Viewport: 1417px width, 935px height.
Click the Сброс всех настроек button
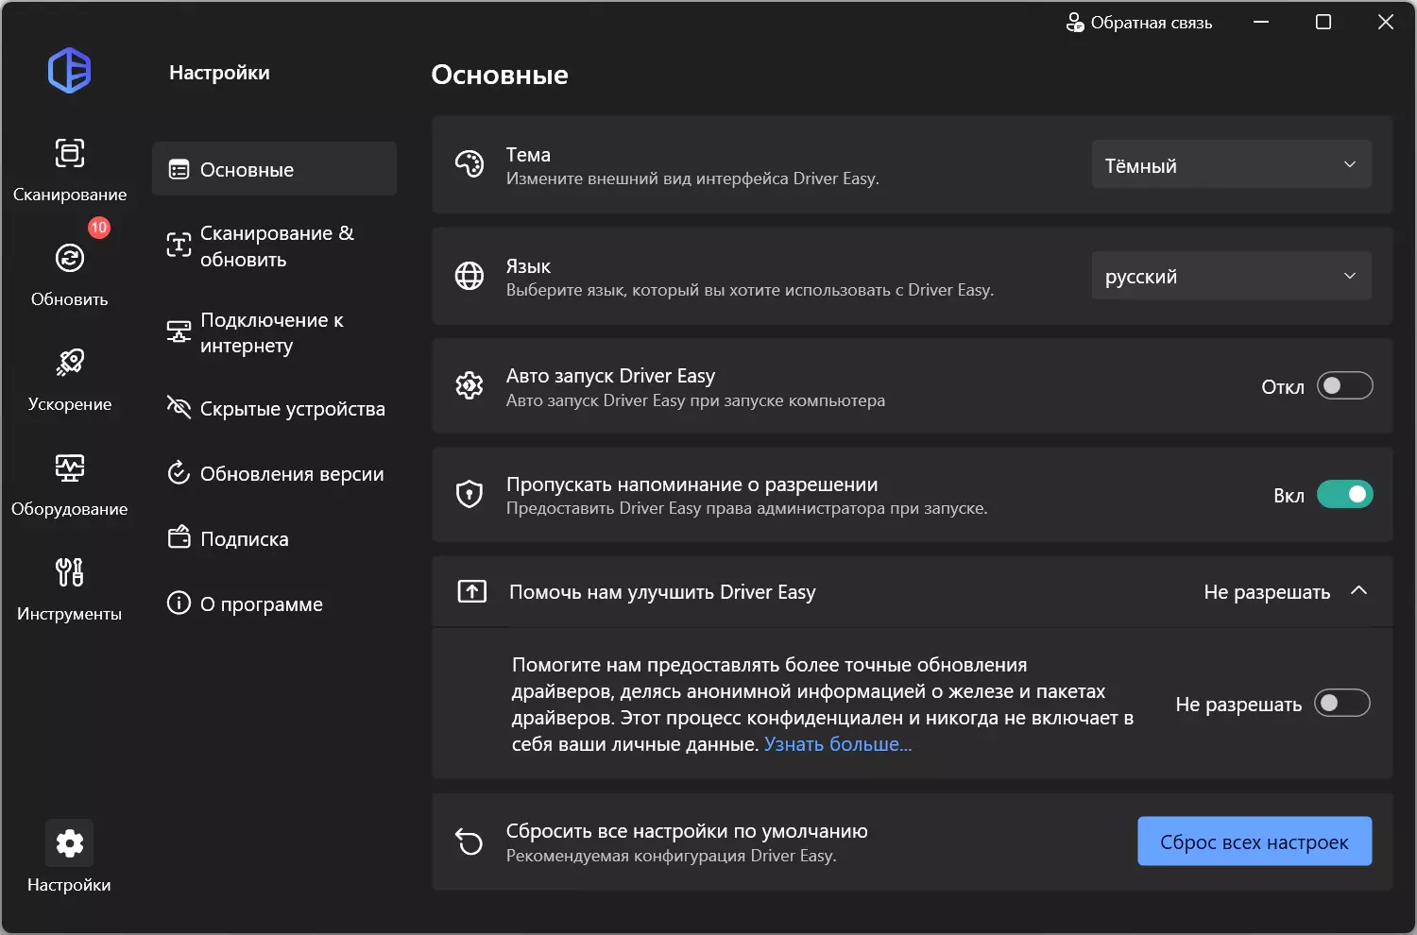1255,841
